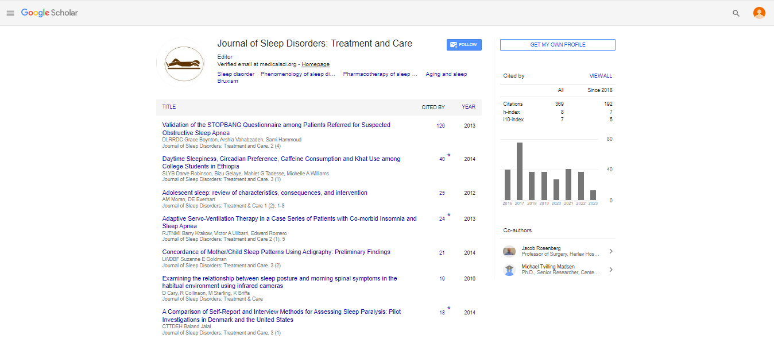Click the i10-index metric label
774x338 pixels.
click(514, 120)
